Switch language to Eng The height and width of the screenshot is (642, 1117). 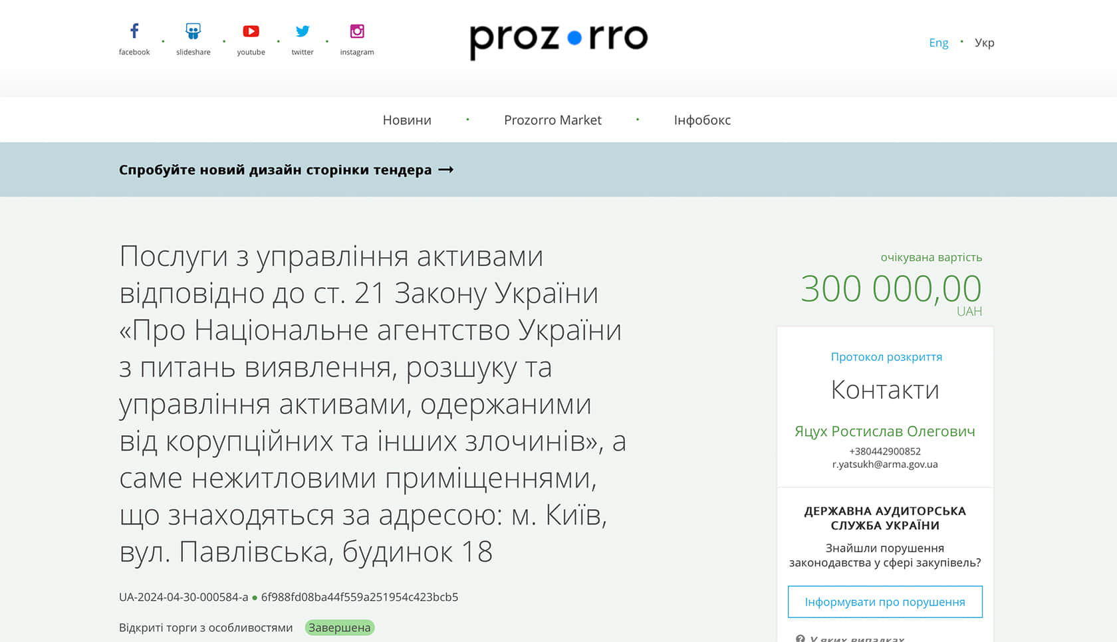[x=938, y=43]
